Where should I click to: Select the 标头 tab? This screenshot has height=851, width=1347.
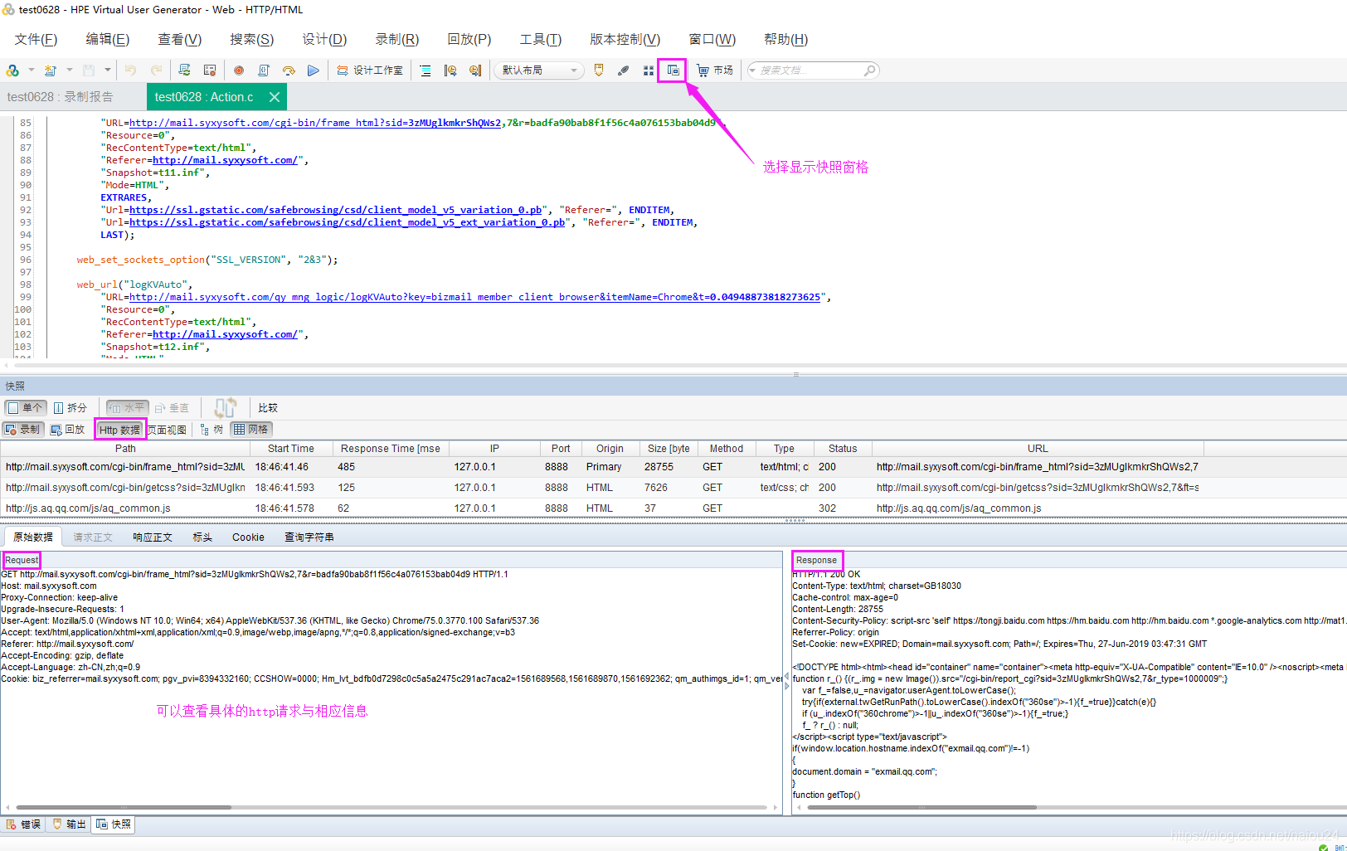pos(202,537)
